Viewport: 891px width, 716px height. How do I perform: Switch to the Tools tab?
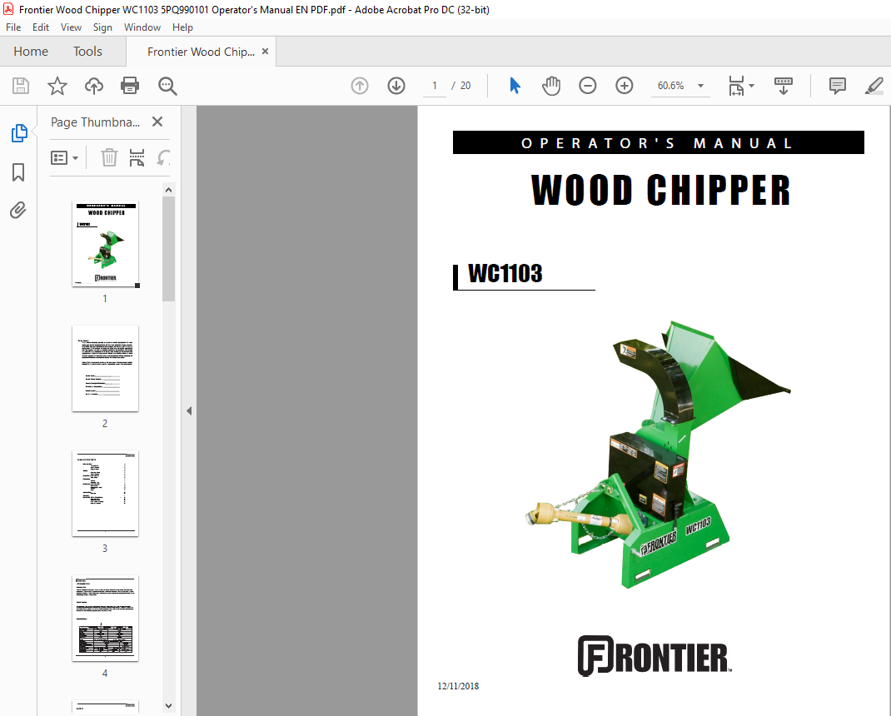87,51
